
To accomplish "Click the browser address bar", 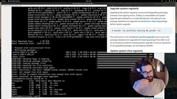I will click(134, 4).
